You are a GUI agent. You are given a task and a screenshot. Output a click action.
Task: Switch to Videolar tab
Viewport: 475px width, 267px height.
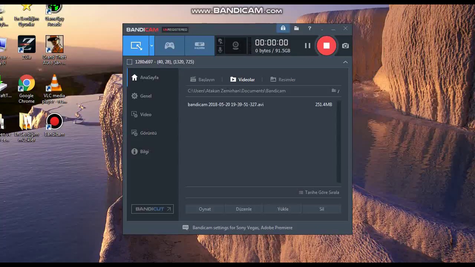pos(242,79)
